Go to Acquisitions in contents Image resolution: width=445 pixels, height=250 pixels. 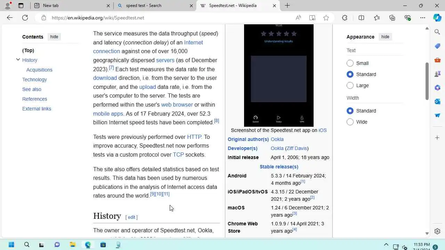point(39,70)
